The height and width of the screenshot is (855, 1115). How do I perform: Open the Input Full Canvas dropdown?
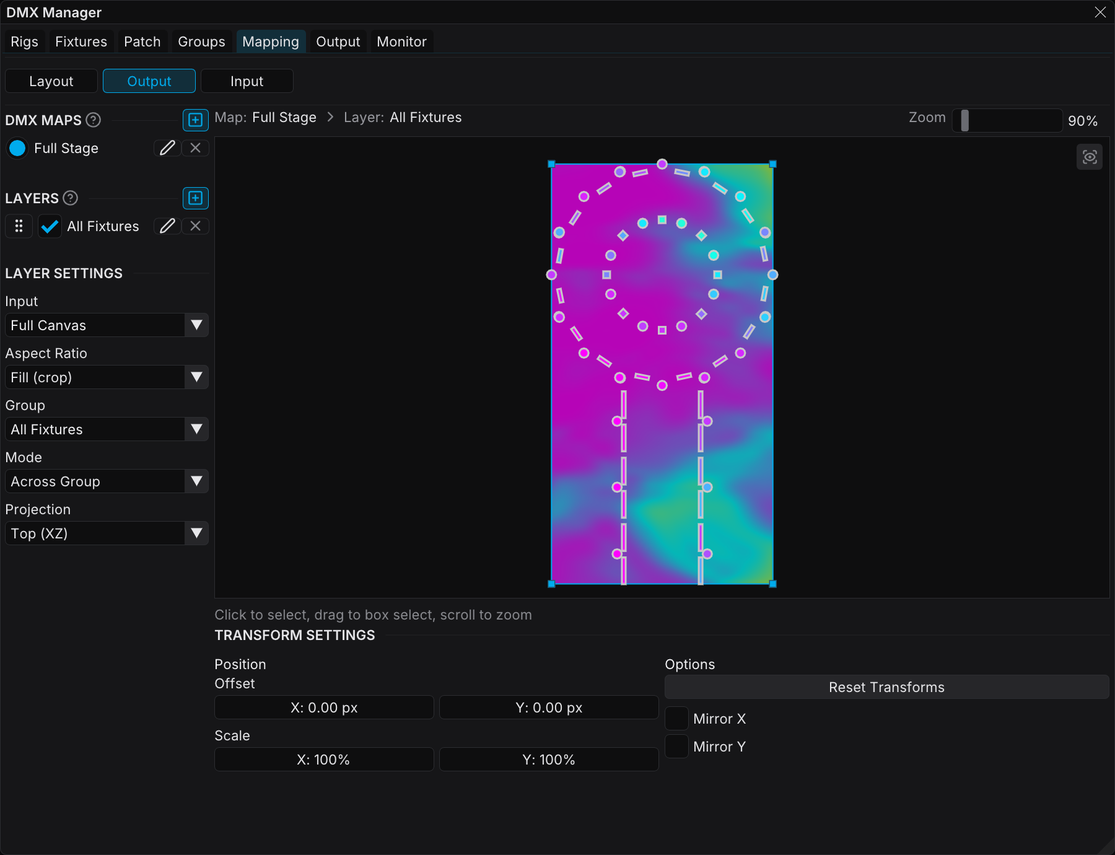pos(107,325)
